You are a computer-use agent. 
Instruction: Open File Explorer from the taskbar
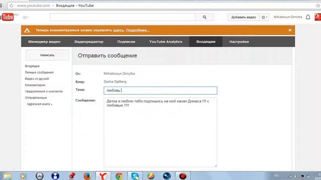point(8,176)
